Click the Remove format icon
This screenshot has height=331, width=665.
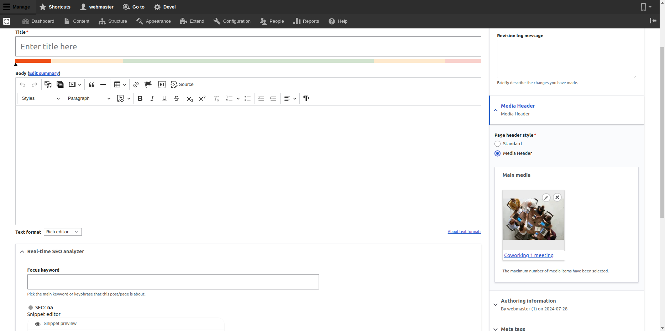click(x=216, y=98)
